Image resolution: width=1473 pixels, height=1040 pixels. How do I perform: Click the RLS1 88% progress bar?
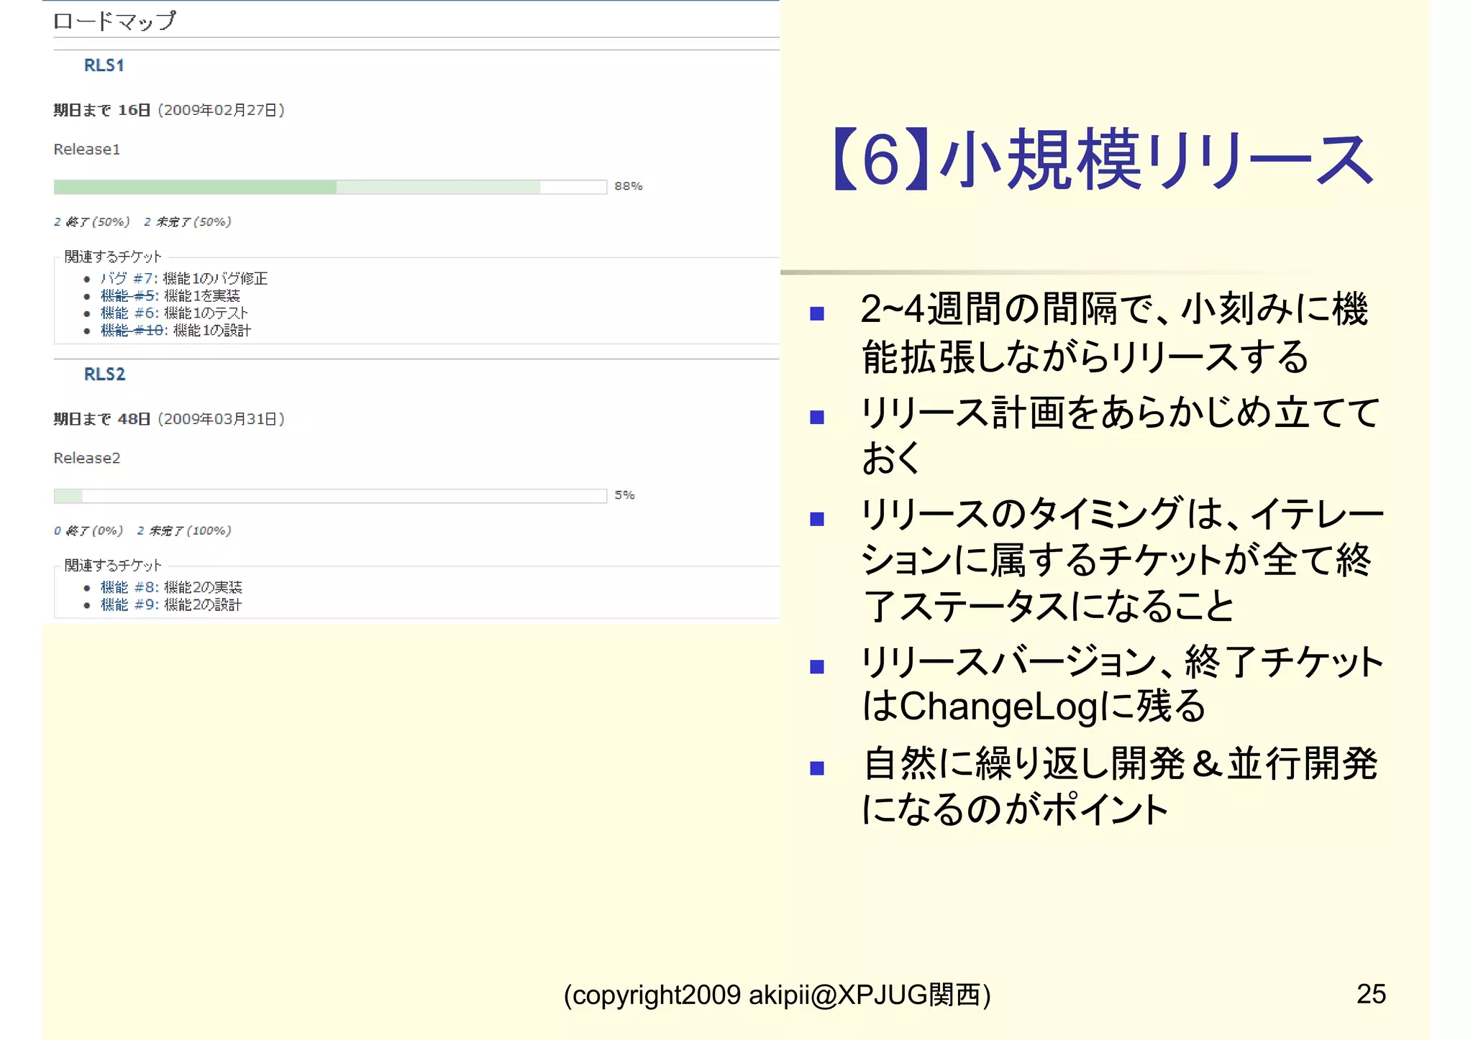(330, 187)
